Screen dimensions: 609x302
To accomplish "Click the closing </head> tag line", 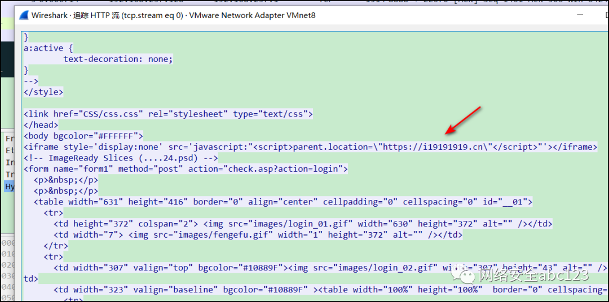I will [41, 126].
